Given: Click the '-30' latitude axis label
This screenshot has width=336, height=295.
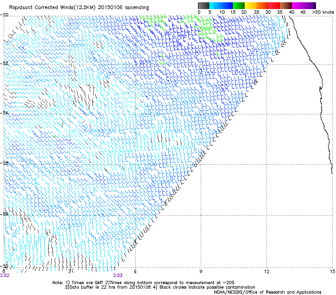Looking at the screenshot, I should [x=4, y=266].
